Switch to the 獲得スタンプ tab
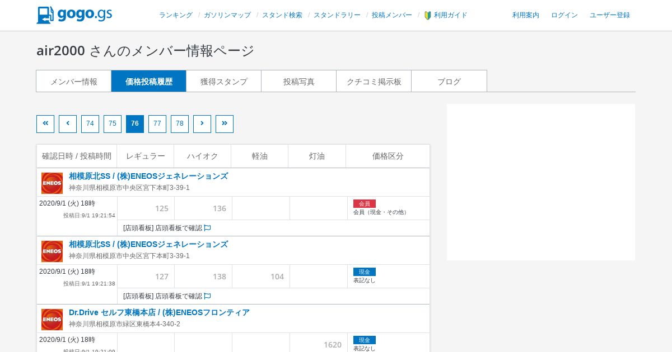This screenshot has width=672, height=352. click(x=224, y=81)
